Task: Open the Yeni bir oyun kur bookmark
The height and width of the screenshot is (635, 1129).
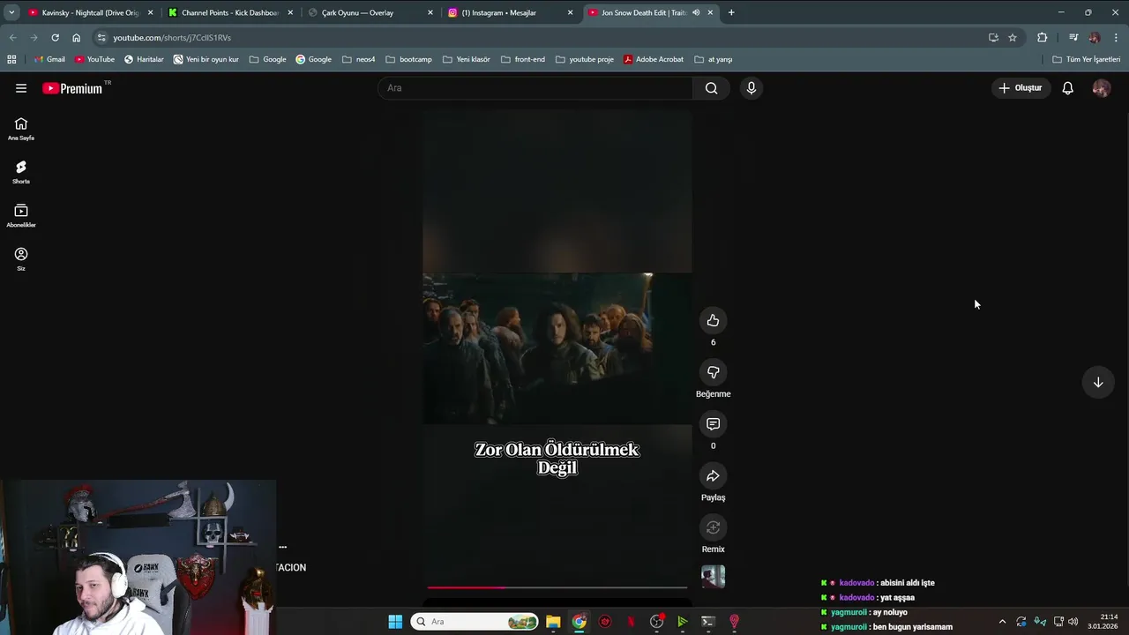Action: (206, 59)
